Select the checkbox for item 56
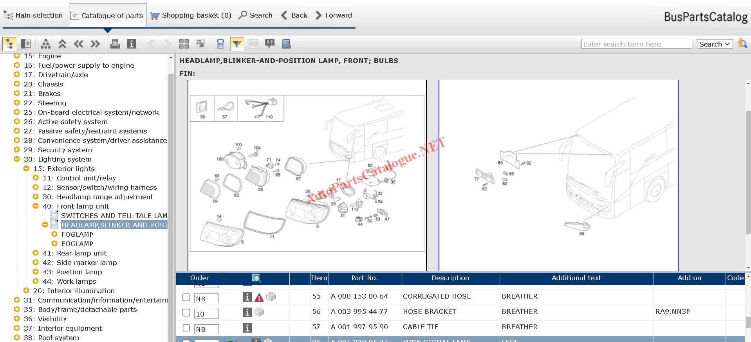 [186, 313]
